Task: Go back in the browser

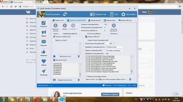Action: point(3,7)
